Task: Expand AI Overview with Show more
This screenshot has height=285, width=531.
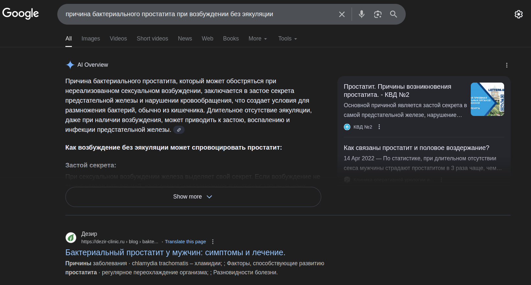Action: [x=193, y=197]
